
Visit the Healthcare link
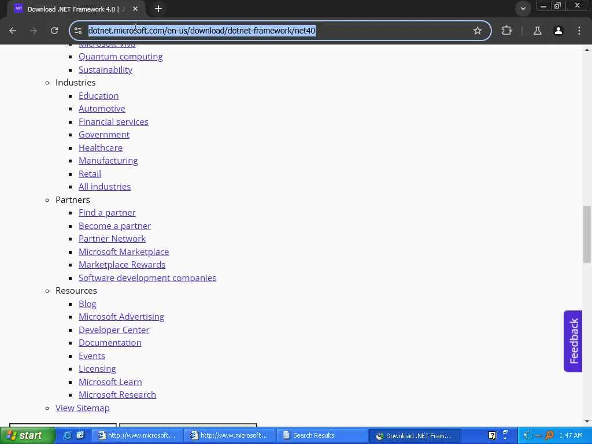click(101, 148)
